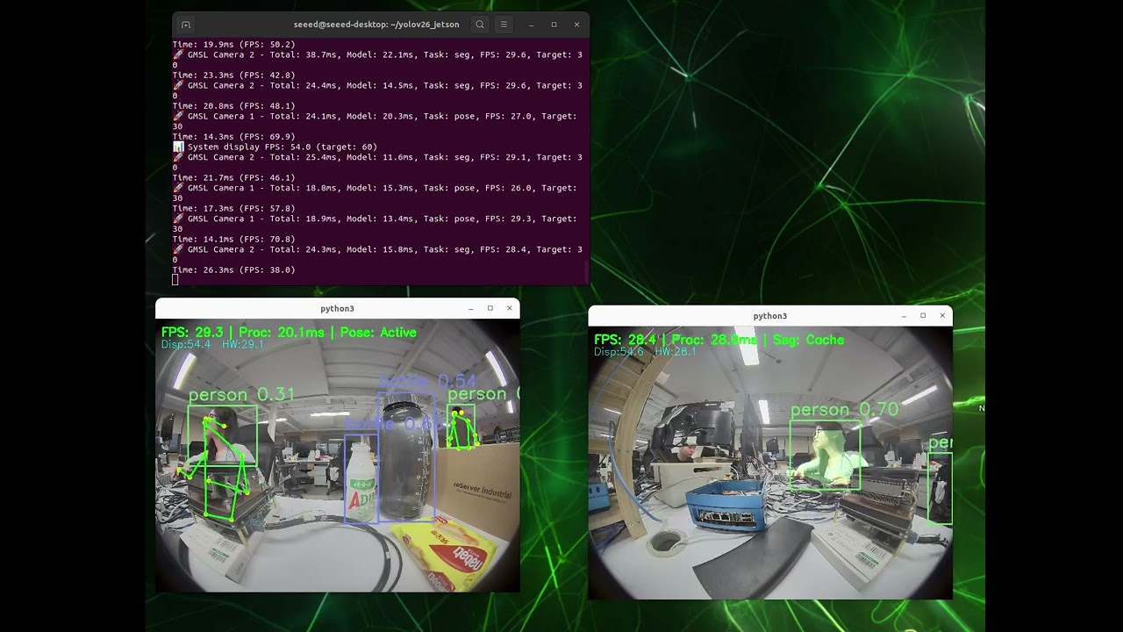Select the terminal title seeed@seeed-desktop: ~/yolov26_jetson
The height and width of the screenshot is (632, 1123).
[x=376, y=25]
